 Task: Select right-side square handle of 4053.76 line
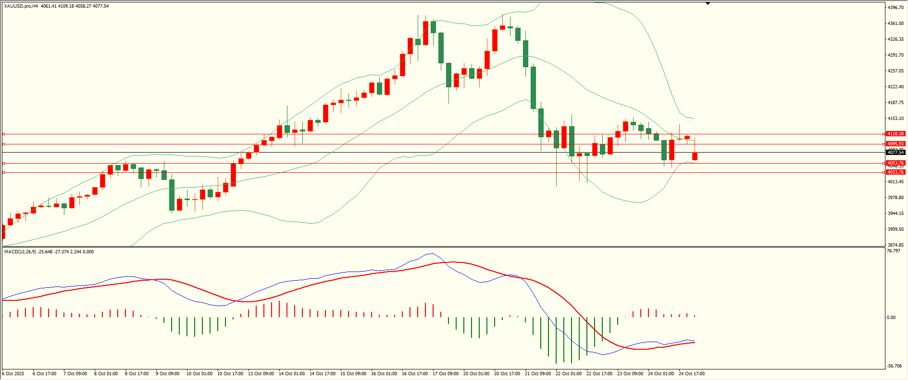(884, 163)
